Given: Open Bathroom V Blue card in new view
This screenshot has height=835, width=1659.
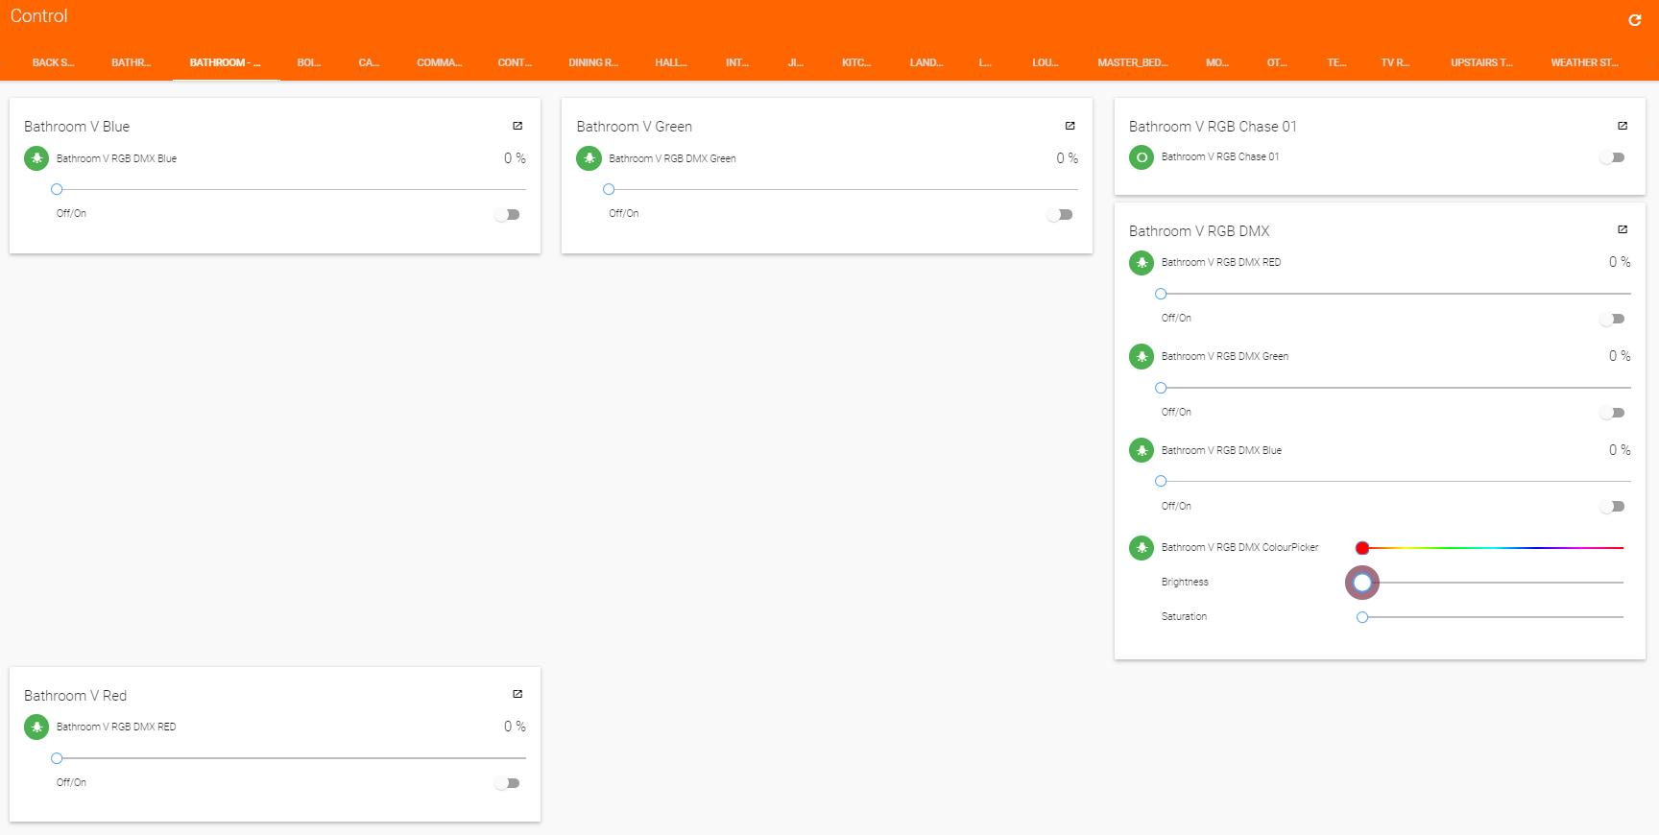Looking at the screenshot, I should [517, 126].
